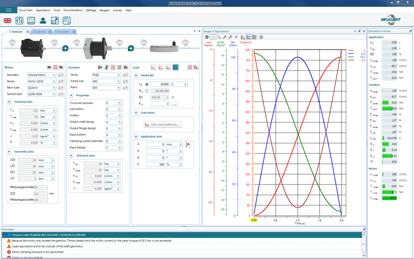414x259 pixels.
Task: Open the slider-style settings icon in the ribbon
Action: [x=19, y=21]
